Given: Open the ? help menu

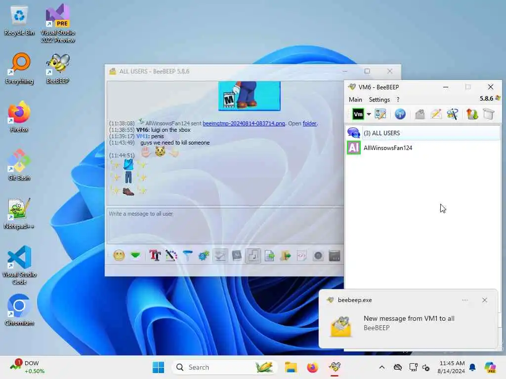Looking at the screenshot, I should coord(398,100).
